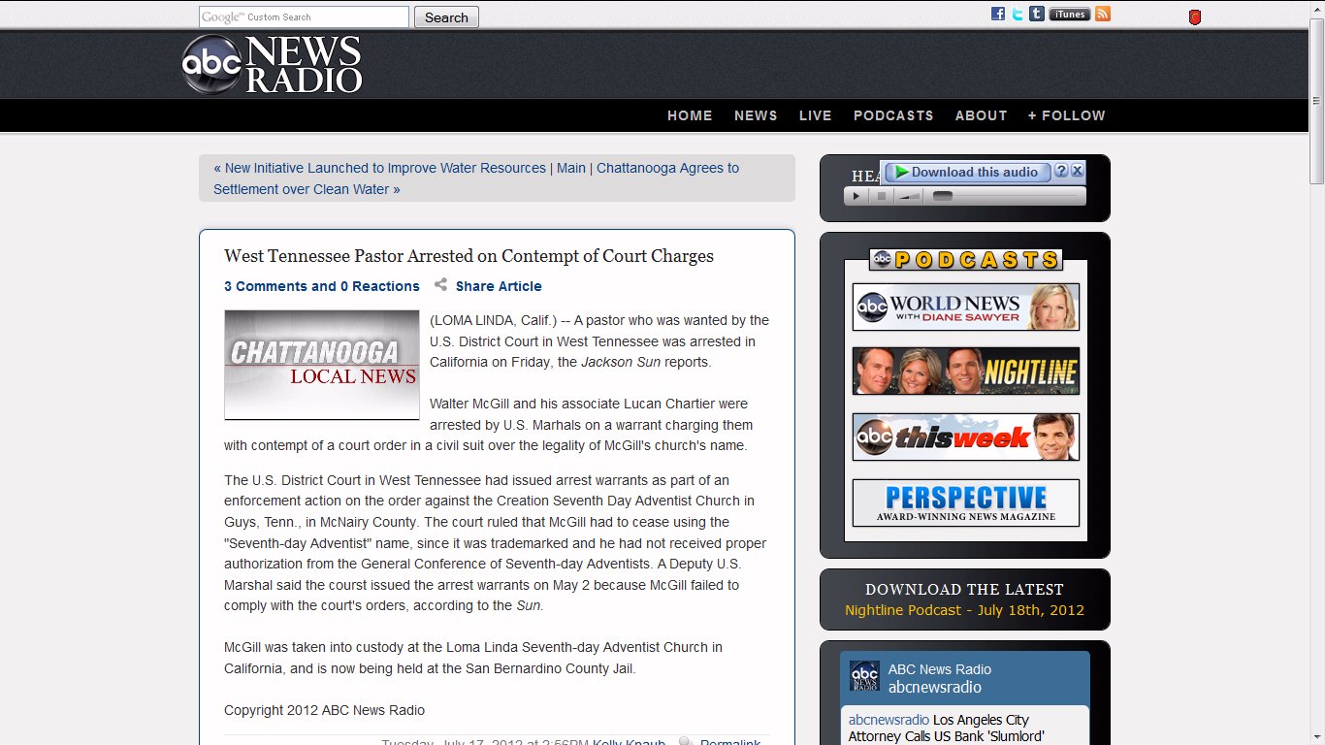This screenshot has height=745, width=1325.
Task: Click the Share Article icon
Action: (441, 285)
